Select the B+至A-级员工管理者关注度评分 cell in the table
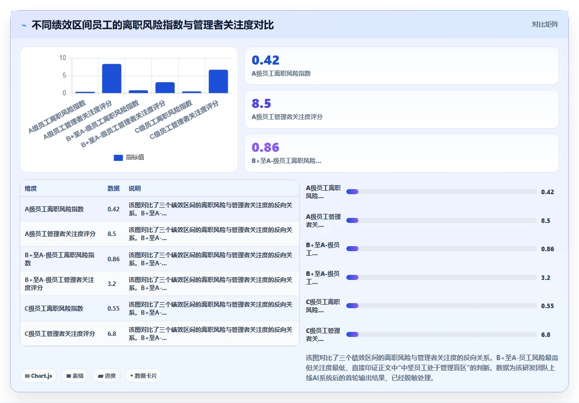 pyautogui.click(x=60, y=283)
